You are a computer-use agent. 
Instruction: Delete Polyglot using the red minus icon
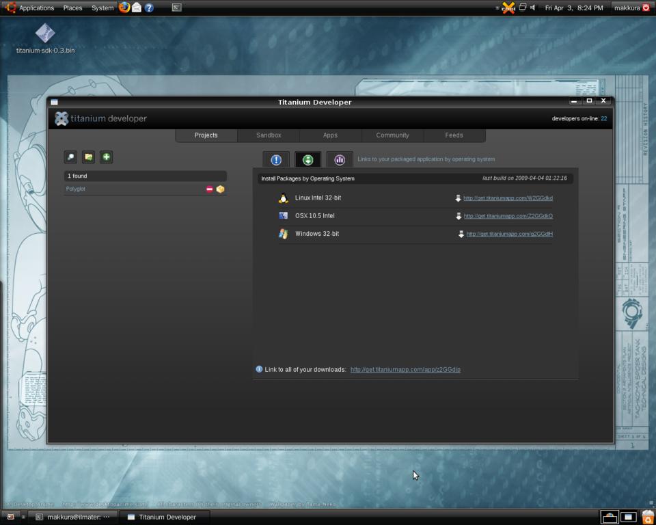point(210,189)
